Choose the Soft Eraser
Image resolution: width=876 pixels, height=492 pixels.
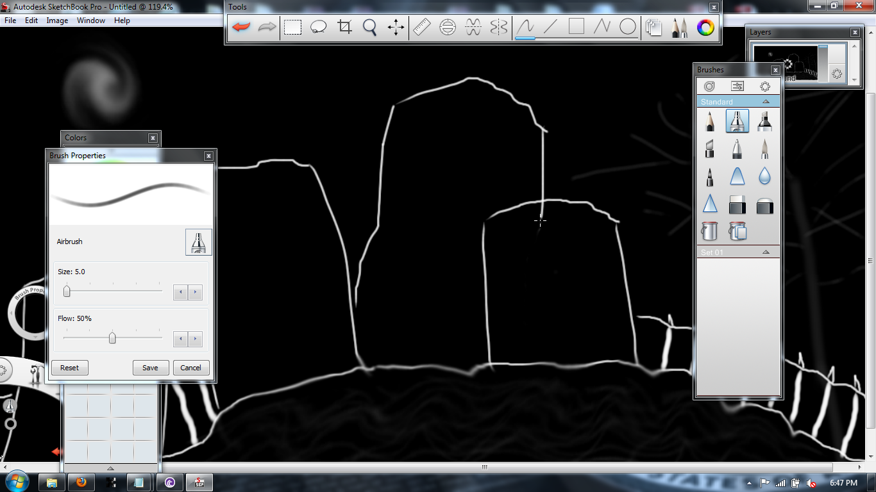[764, 205]
